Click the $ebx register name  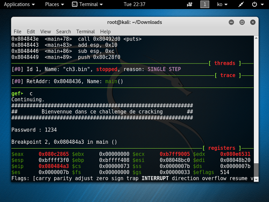[78, 154]
